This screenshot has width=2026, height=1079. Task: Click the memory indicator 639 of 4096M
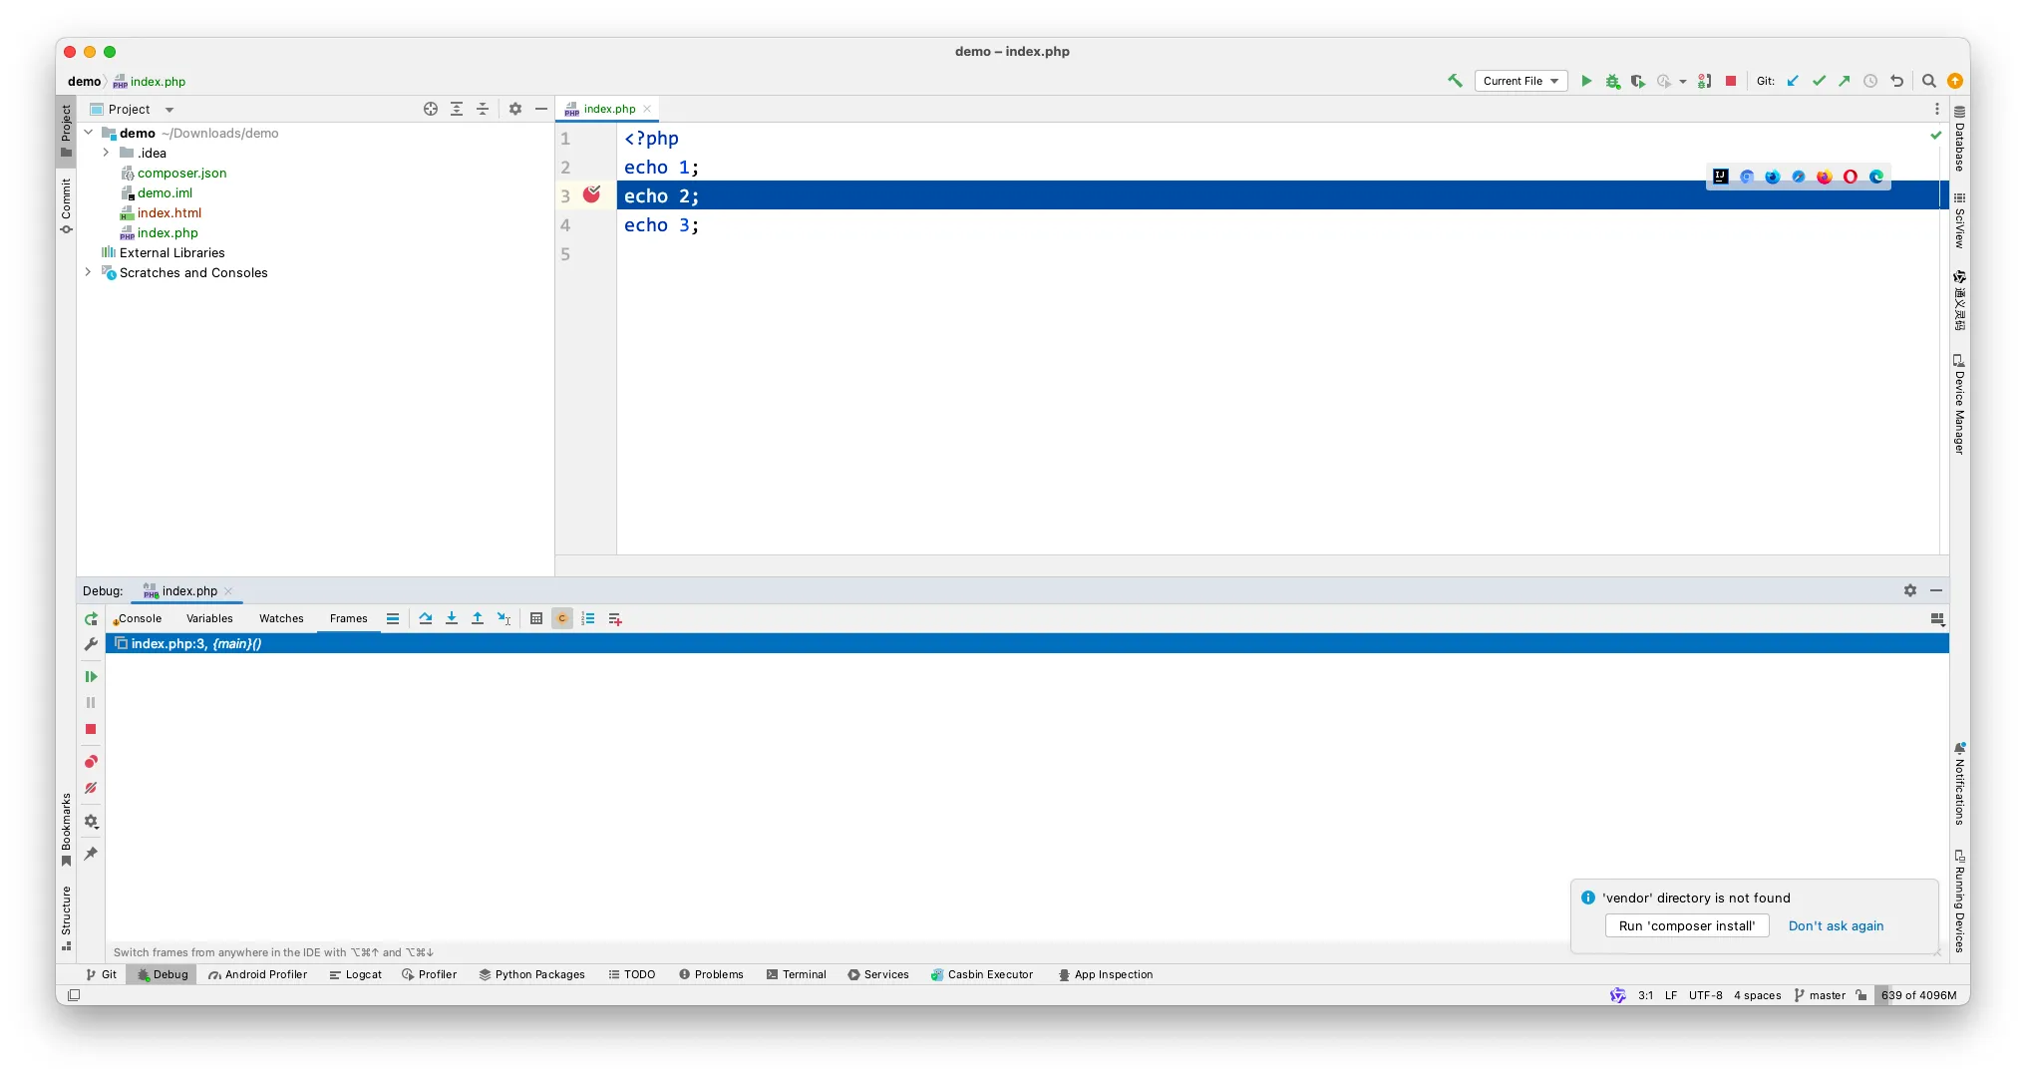(x=1918, y=995)
